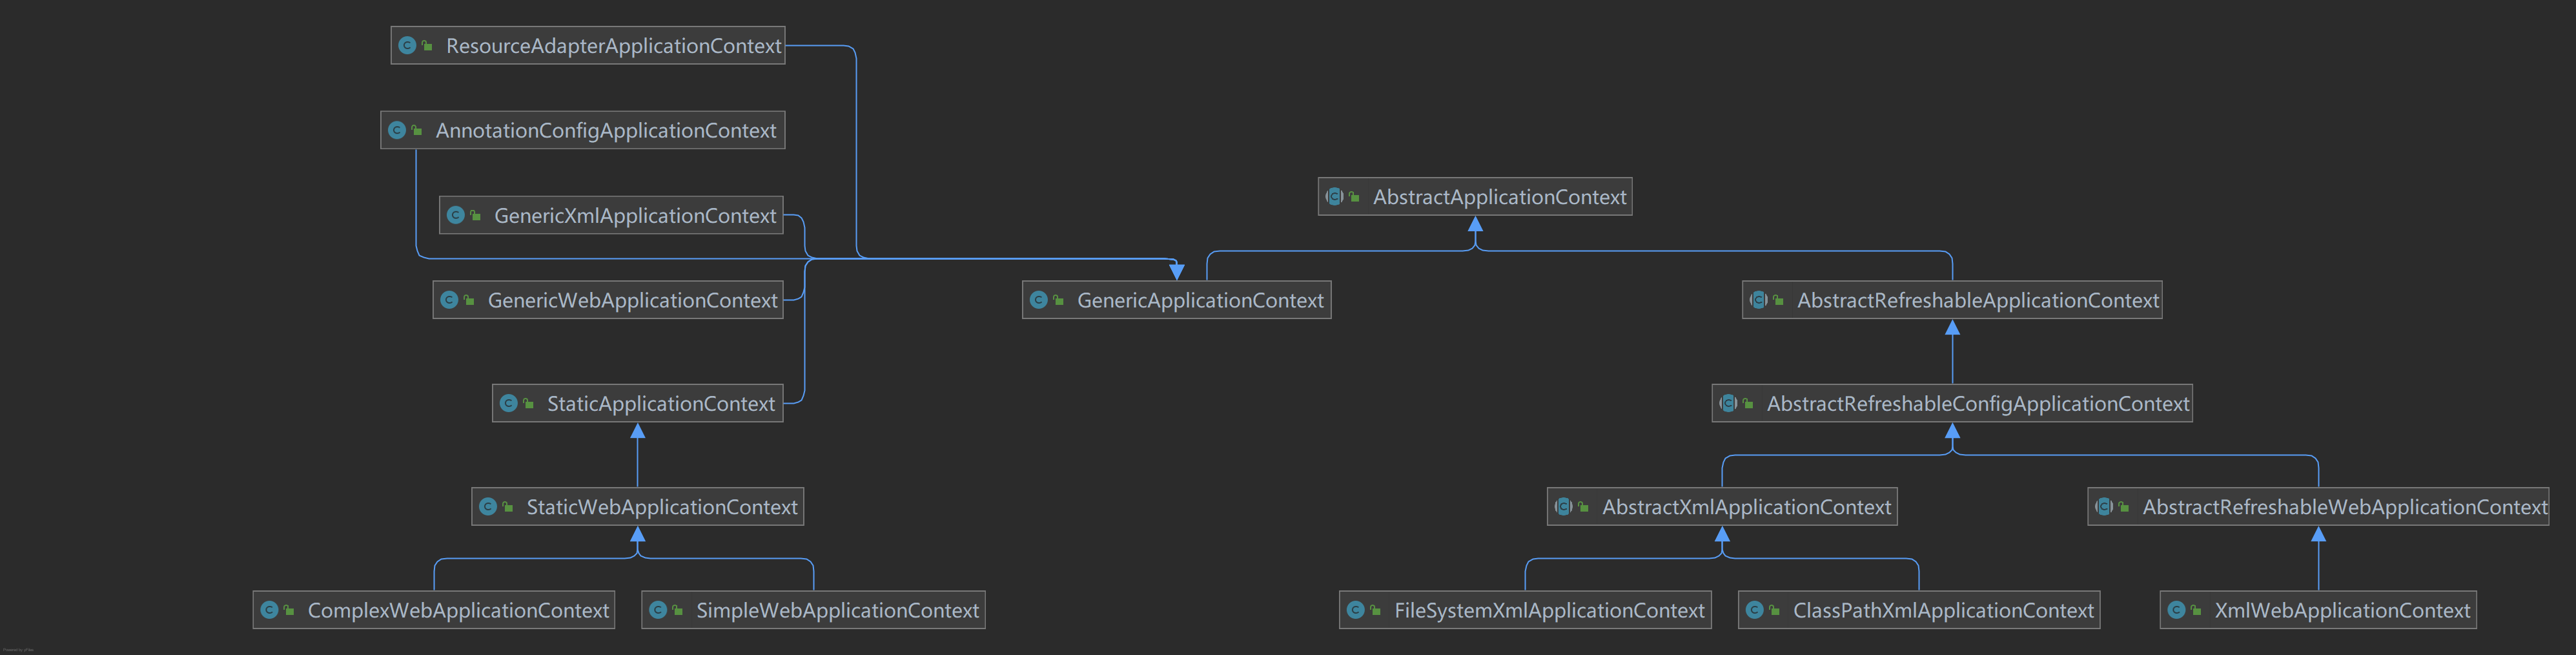Click class icon of GenericWebApplicationContext
Image resolution: width=2576 pixels, height=655 pixels.
click(449, 300)
